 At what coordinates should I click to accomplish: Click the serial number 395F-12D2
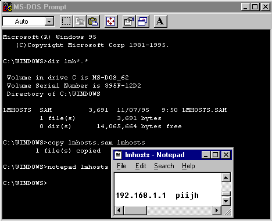(x=123, y=86)
